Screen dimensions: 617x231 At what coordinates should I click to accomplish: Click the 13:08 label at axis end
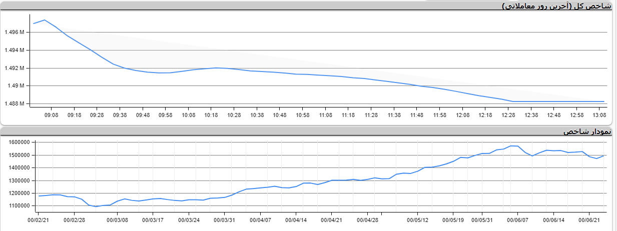point(599,115)
